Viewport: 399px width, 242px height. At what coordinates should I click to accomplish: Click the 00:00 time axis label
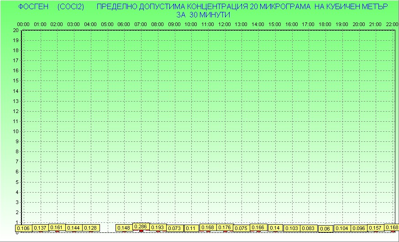[x=23, y=24]
